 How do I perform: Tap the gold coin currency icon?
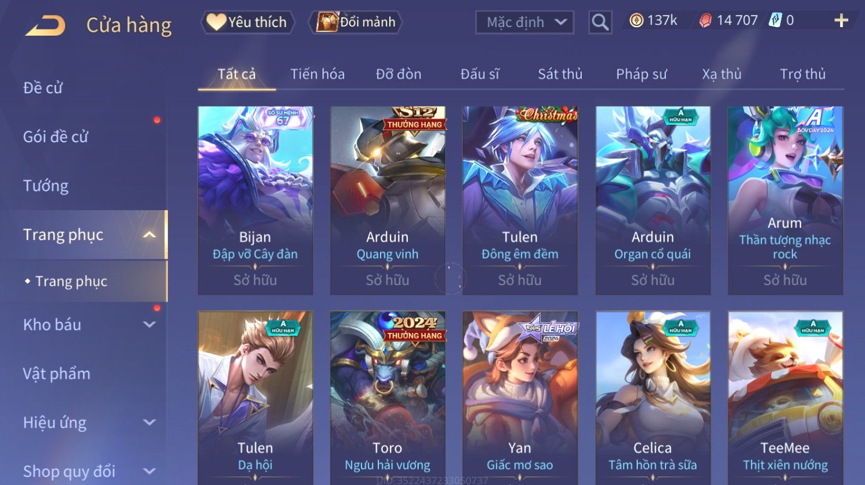point(636,21)
